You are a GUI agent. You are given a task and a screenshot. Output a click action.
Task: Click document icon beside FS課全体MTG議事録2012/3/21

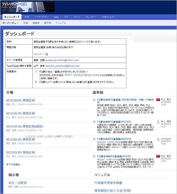[94, 122]
